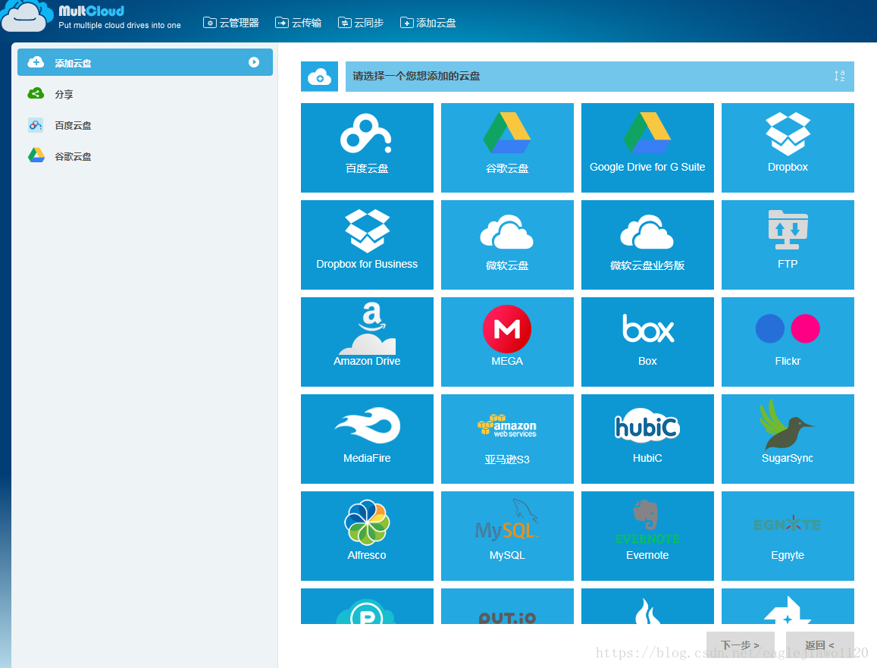Click the MultCloud logo
This screenshot has width=877, height=668.
pos(91,16)
